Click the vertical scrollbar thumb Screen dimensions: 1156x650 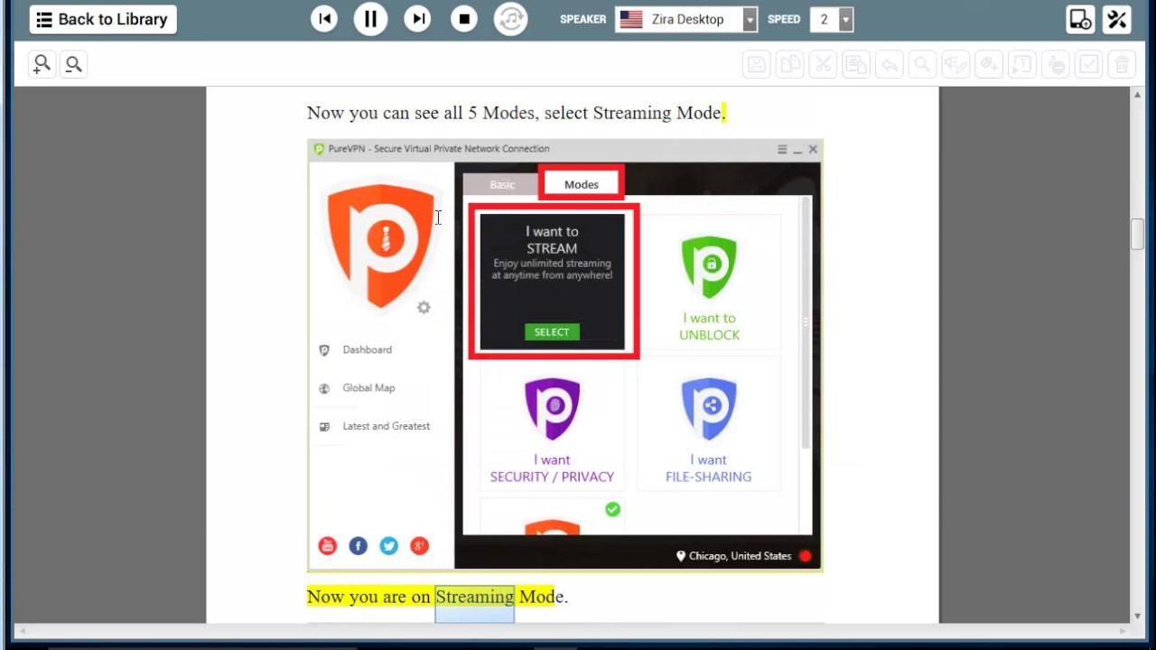[1138, 234]
